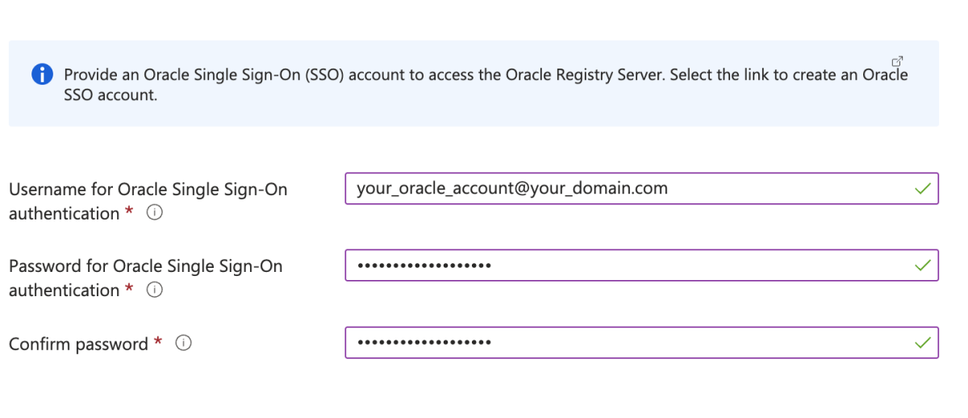Click red asterisk next to Confirm password

click(x=159, y=342)
